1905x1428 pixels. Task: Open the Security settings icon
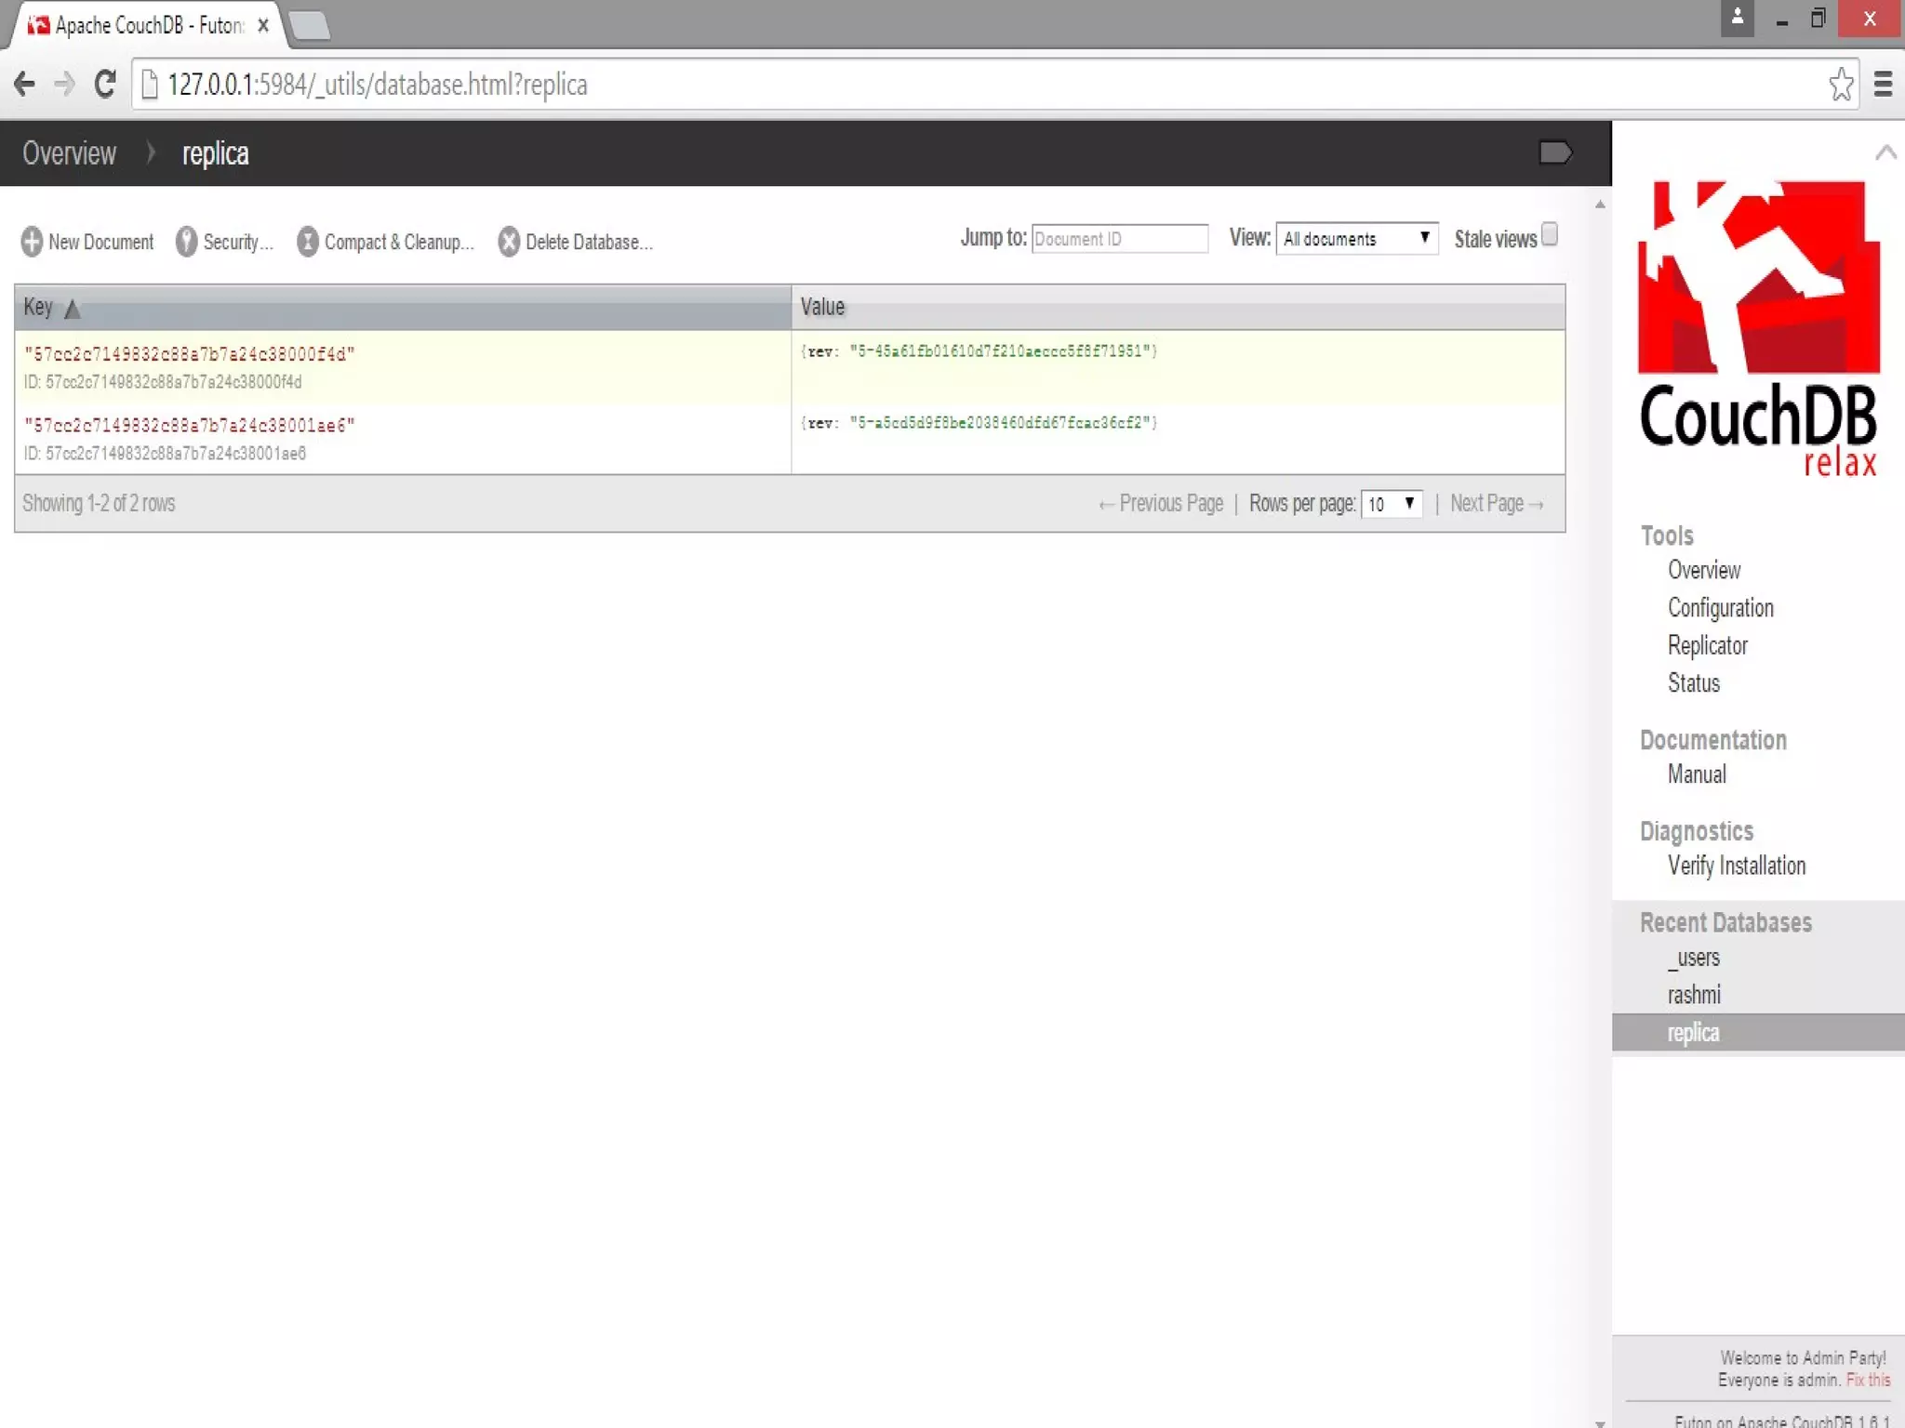tap(186, 242)
